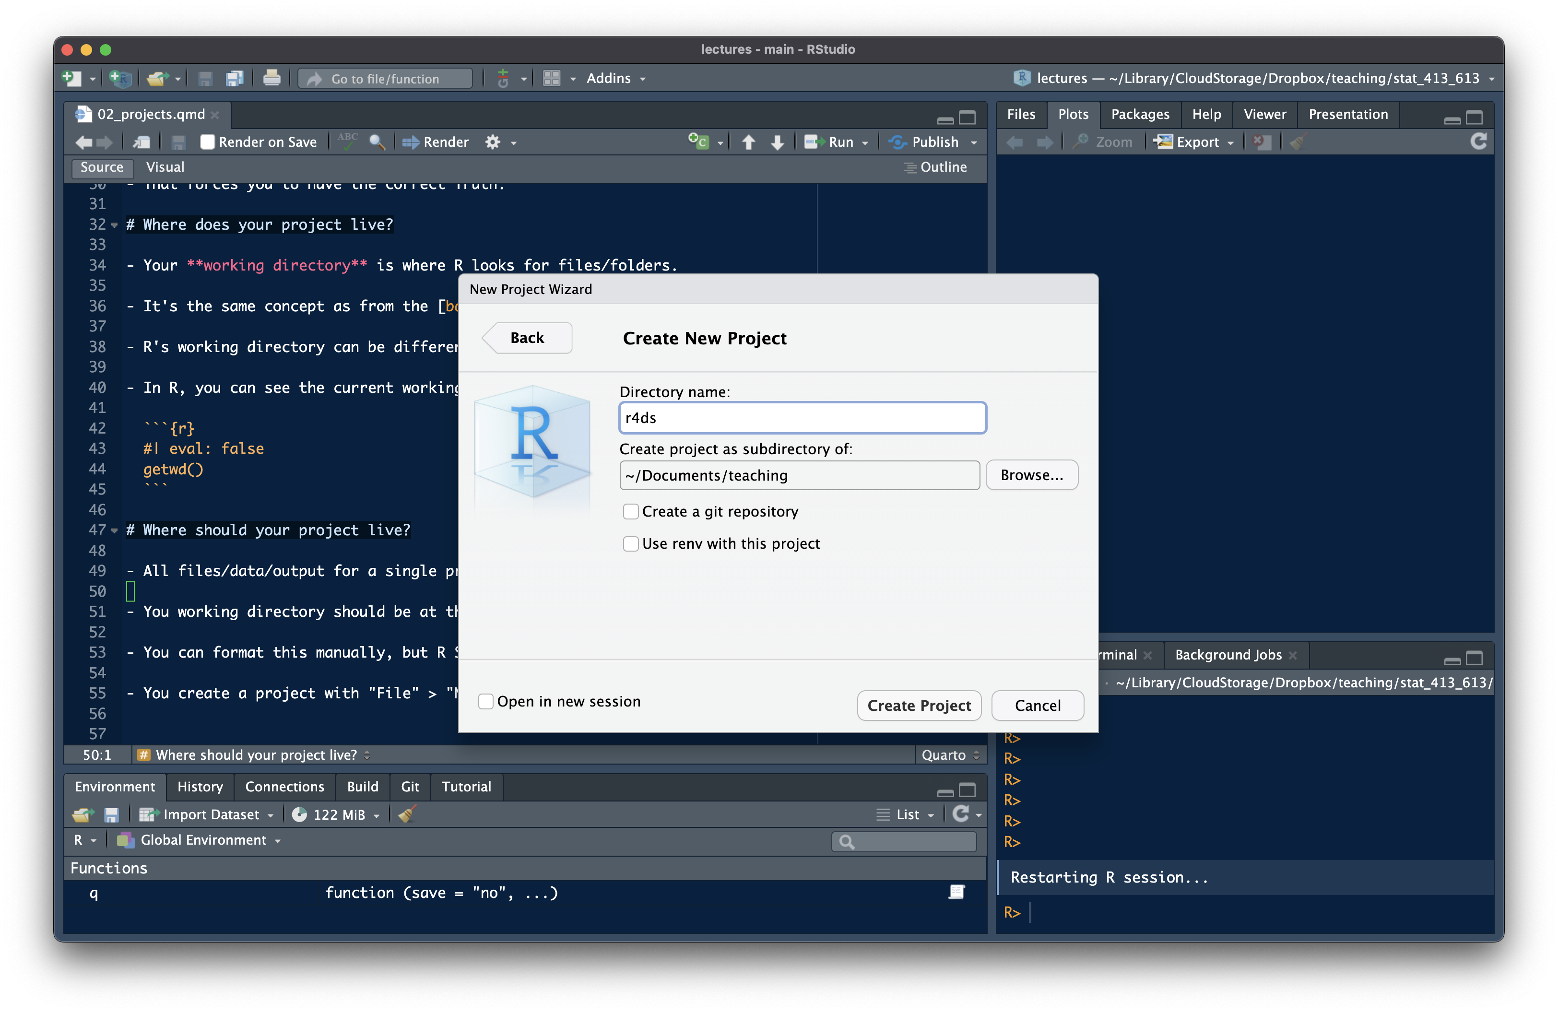
Task: Go to previous chunk with up arrow
Action: pos(748,142)
